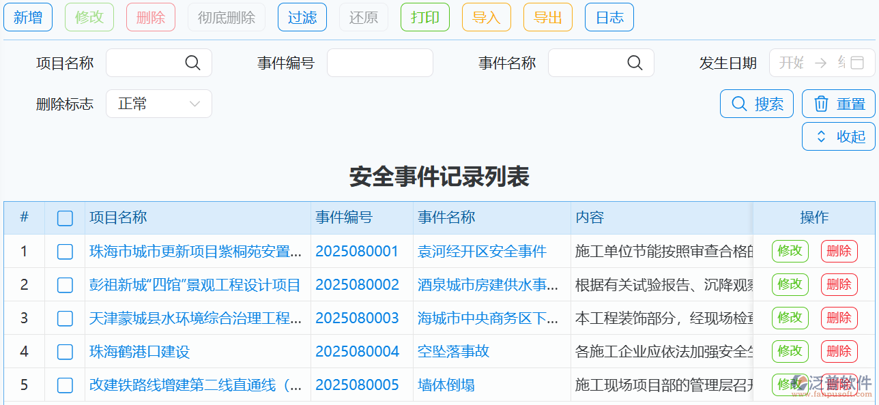This screenshot has width=879, height=405.
Task: Open the 删除标志 dropdown showing 正常
Action: click(x=158, y=103)
